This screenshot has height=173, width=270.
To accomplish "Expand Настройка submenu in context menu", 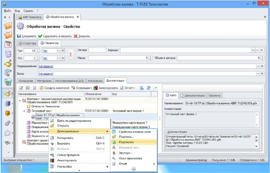I will (79, 166).
